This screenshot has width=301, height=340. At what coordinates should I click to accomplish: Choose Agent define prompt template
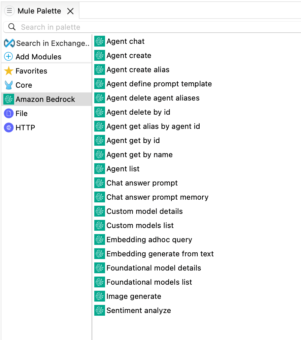point(159,84)
